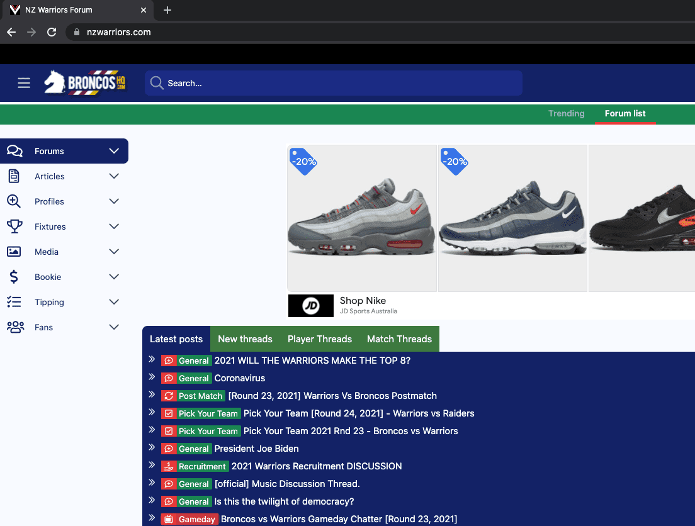
Task: Click the Recruitment category tag
Action: point(202,466)
